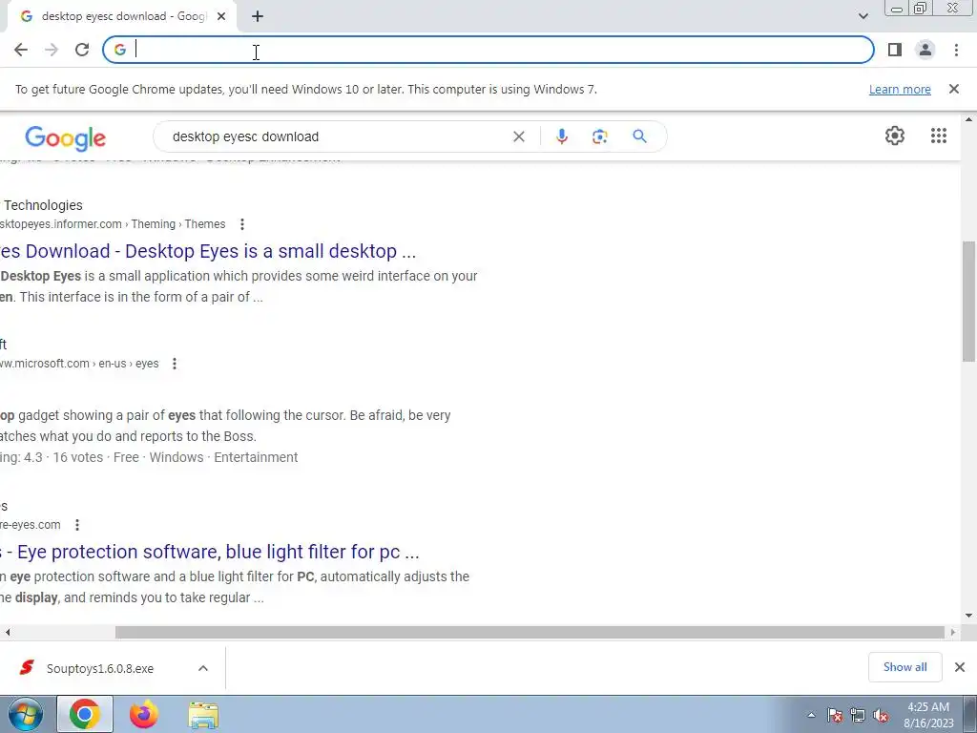977x733 pixels.
Task: Toggle the Chrome side panel
Action: (895, 50)
